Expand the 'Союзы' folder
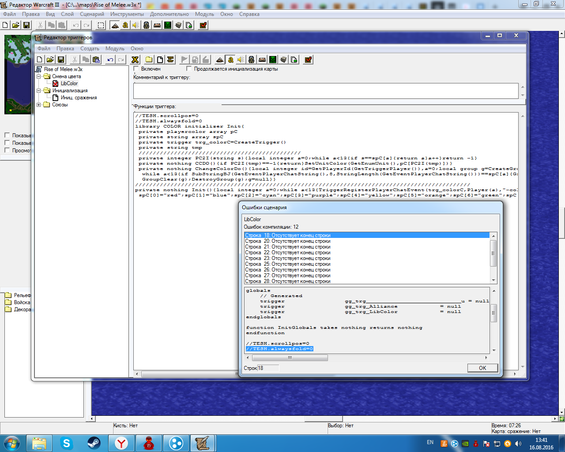This screenshot has height=452, width=565. click(x=39, y=105)
